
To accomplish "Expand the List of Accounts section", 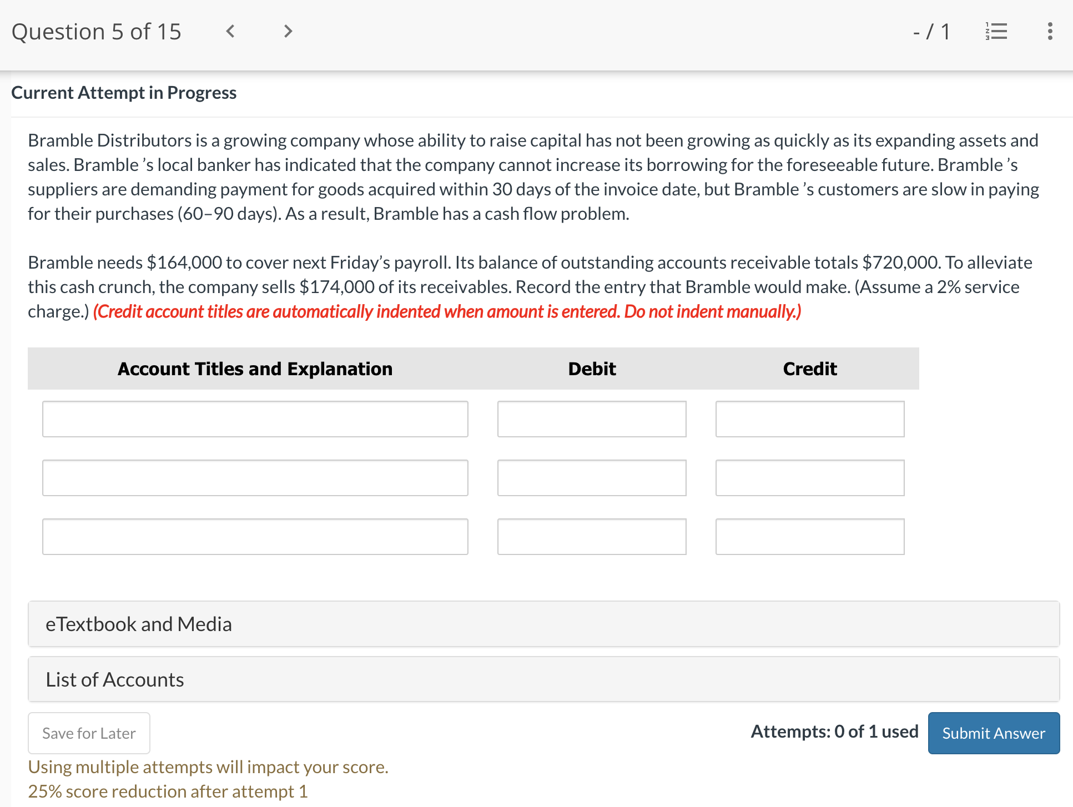I will tap(543, 679).
